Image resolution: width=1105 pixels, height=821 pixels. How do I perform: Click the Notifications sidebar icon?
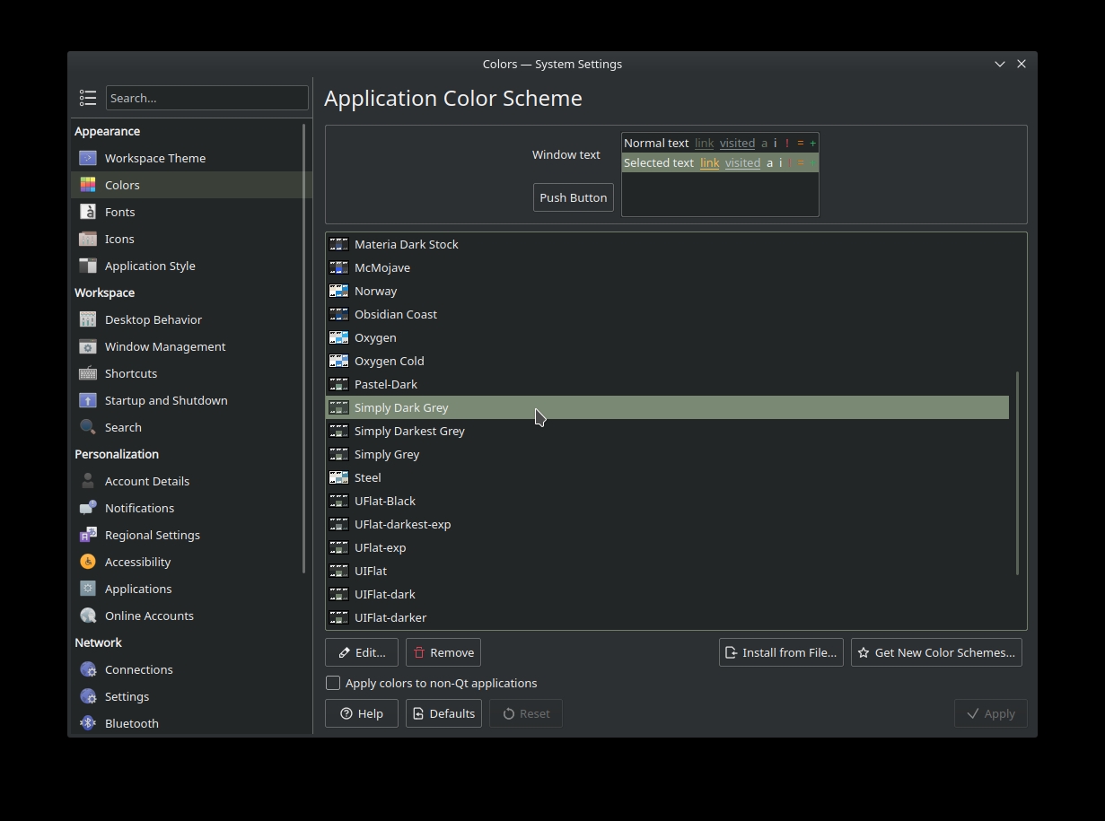(x=88, y=508)
